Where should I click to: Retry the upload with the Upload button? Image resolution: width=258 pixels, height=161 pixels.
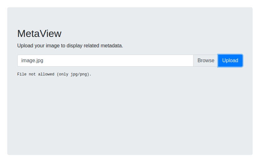(x=230, y=61)
